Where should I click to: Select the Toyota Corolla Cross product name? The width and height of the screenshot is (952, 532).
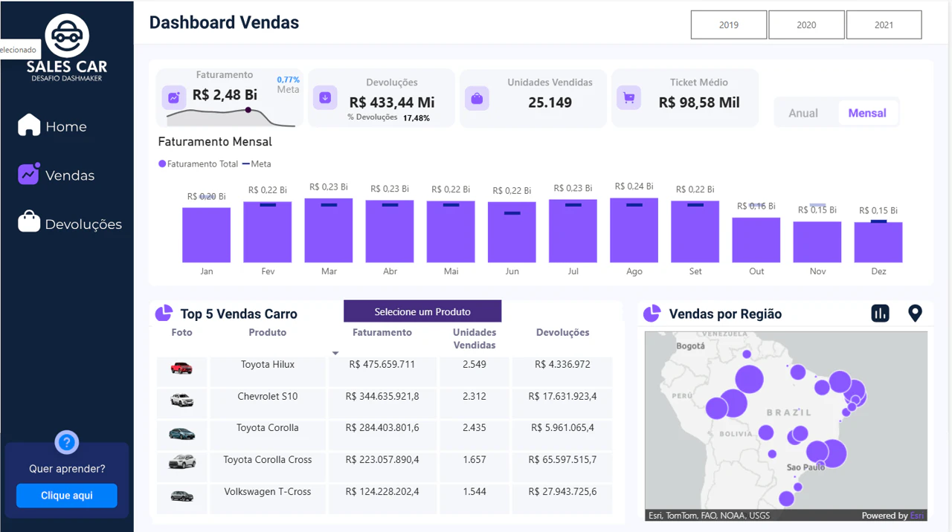click(x=268, y=459)
